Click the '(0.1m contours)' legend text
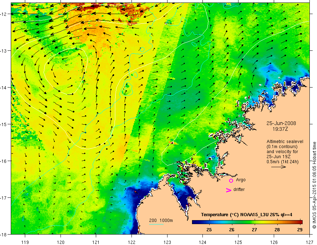The width and height of the screenshot is (317, 245). [282, 147]
